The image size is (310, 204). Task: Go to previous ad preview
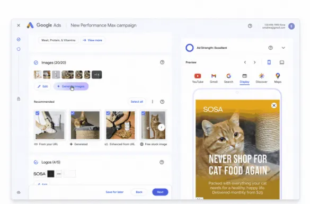(245, 63)
